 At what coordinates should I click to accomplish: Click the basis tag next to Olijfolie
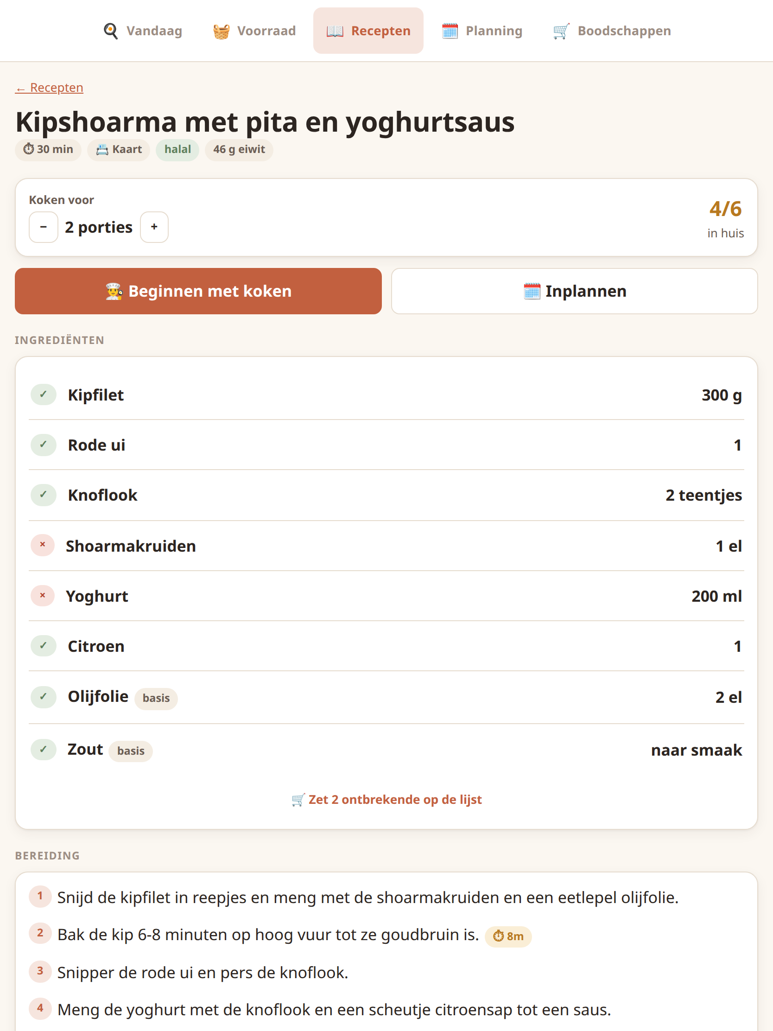pos(156,698)
